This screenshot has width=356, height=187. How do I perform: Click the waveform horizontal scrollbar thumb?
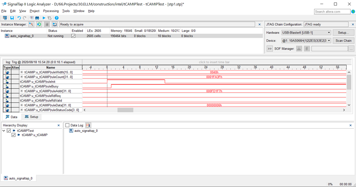[x=125, y=110]
